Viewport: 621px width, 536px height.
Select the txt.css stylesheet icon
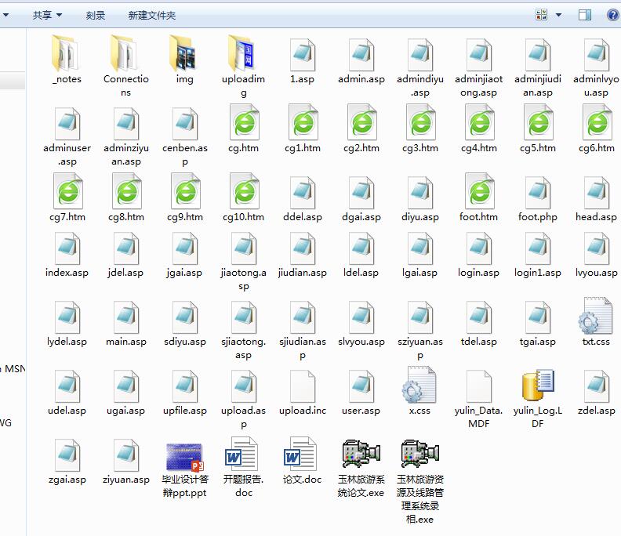pyautogui.click(x=595, y=316)
